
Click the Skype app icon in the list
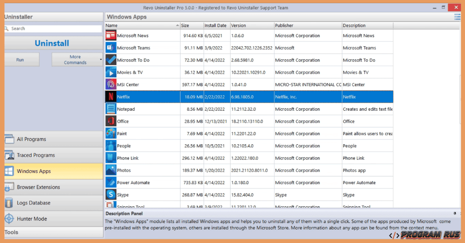pos(111,195)
